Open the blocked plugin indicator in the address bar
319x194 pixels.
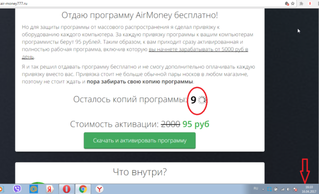click(287, 4)
